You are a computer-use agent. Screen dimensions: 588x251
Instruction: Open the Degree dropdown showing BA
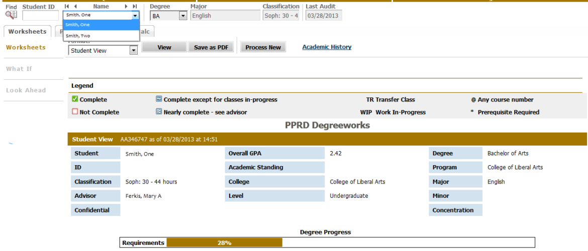[182, 16]
